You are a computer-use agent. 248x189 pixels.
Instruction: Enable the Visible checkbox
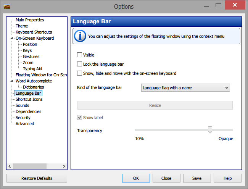tap(79, 55)
